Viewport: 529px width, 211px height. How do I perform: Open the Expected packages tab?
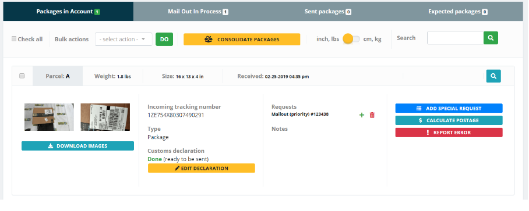coord(457,12)
